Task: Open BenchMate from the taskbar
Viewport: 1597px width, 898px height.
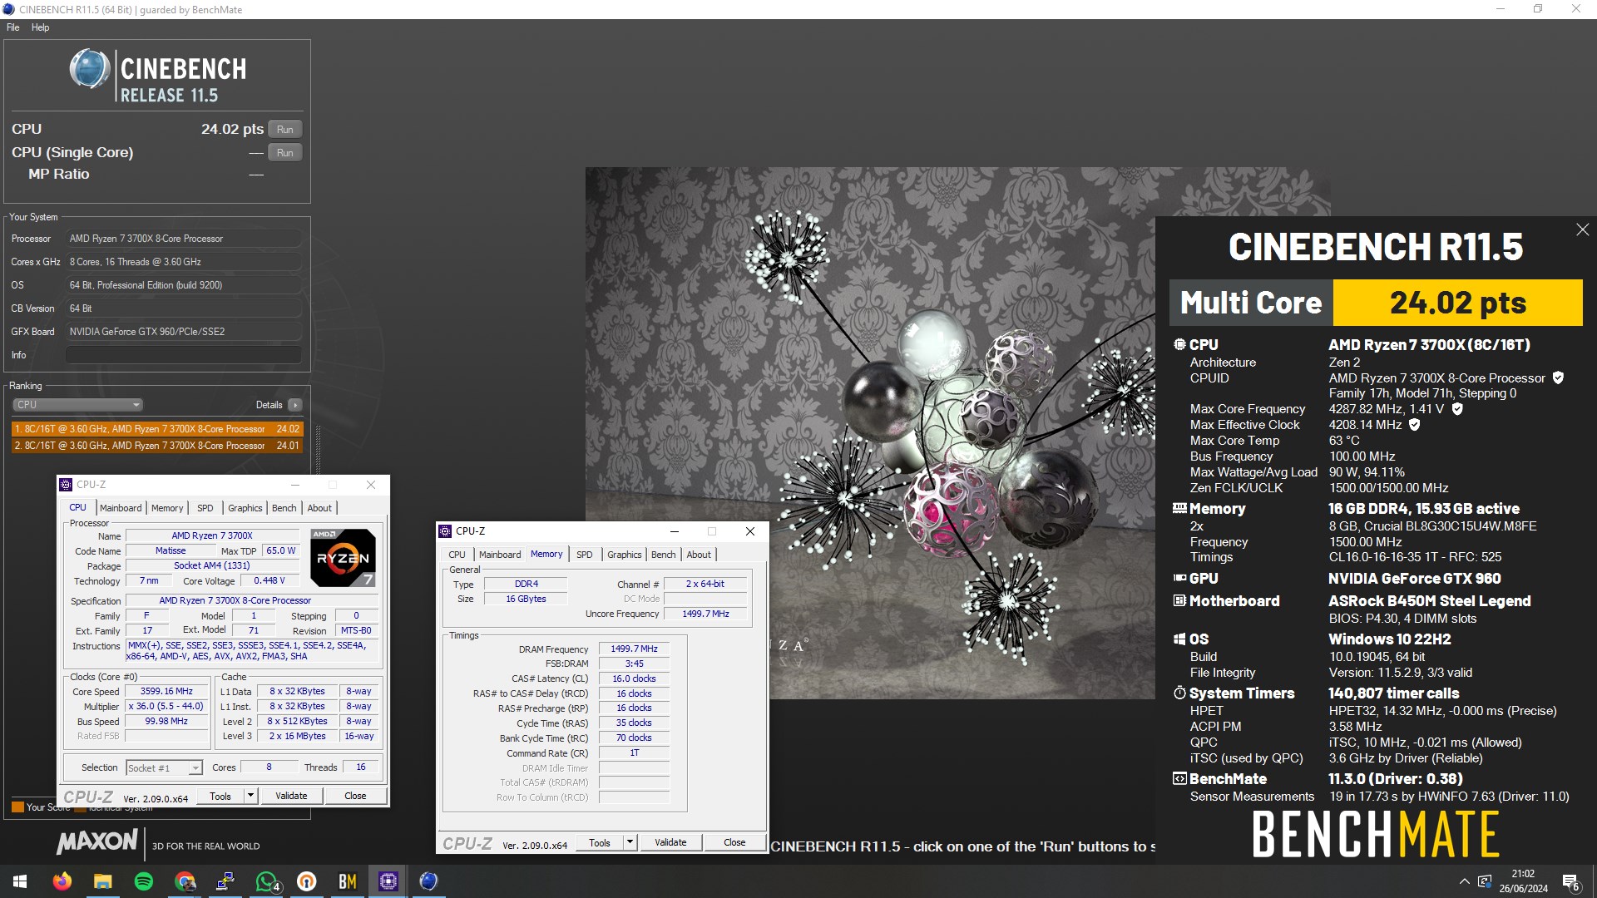Action: coord(348,881)
